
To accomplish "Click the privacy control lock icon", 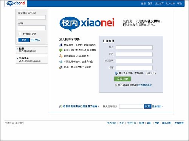I will pos(61,67).
